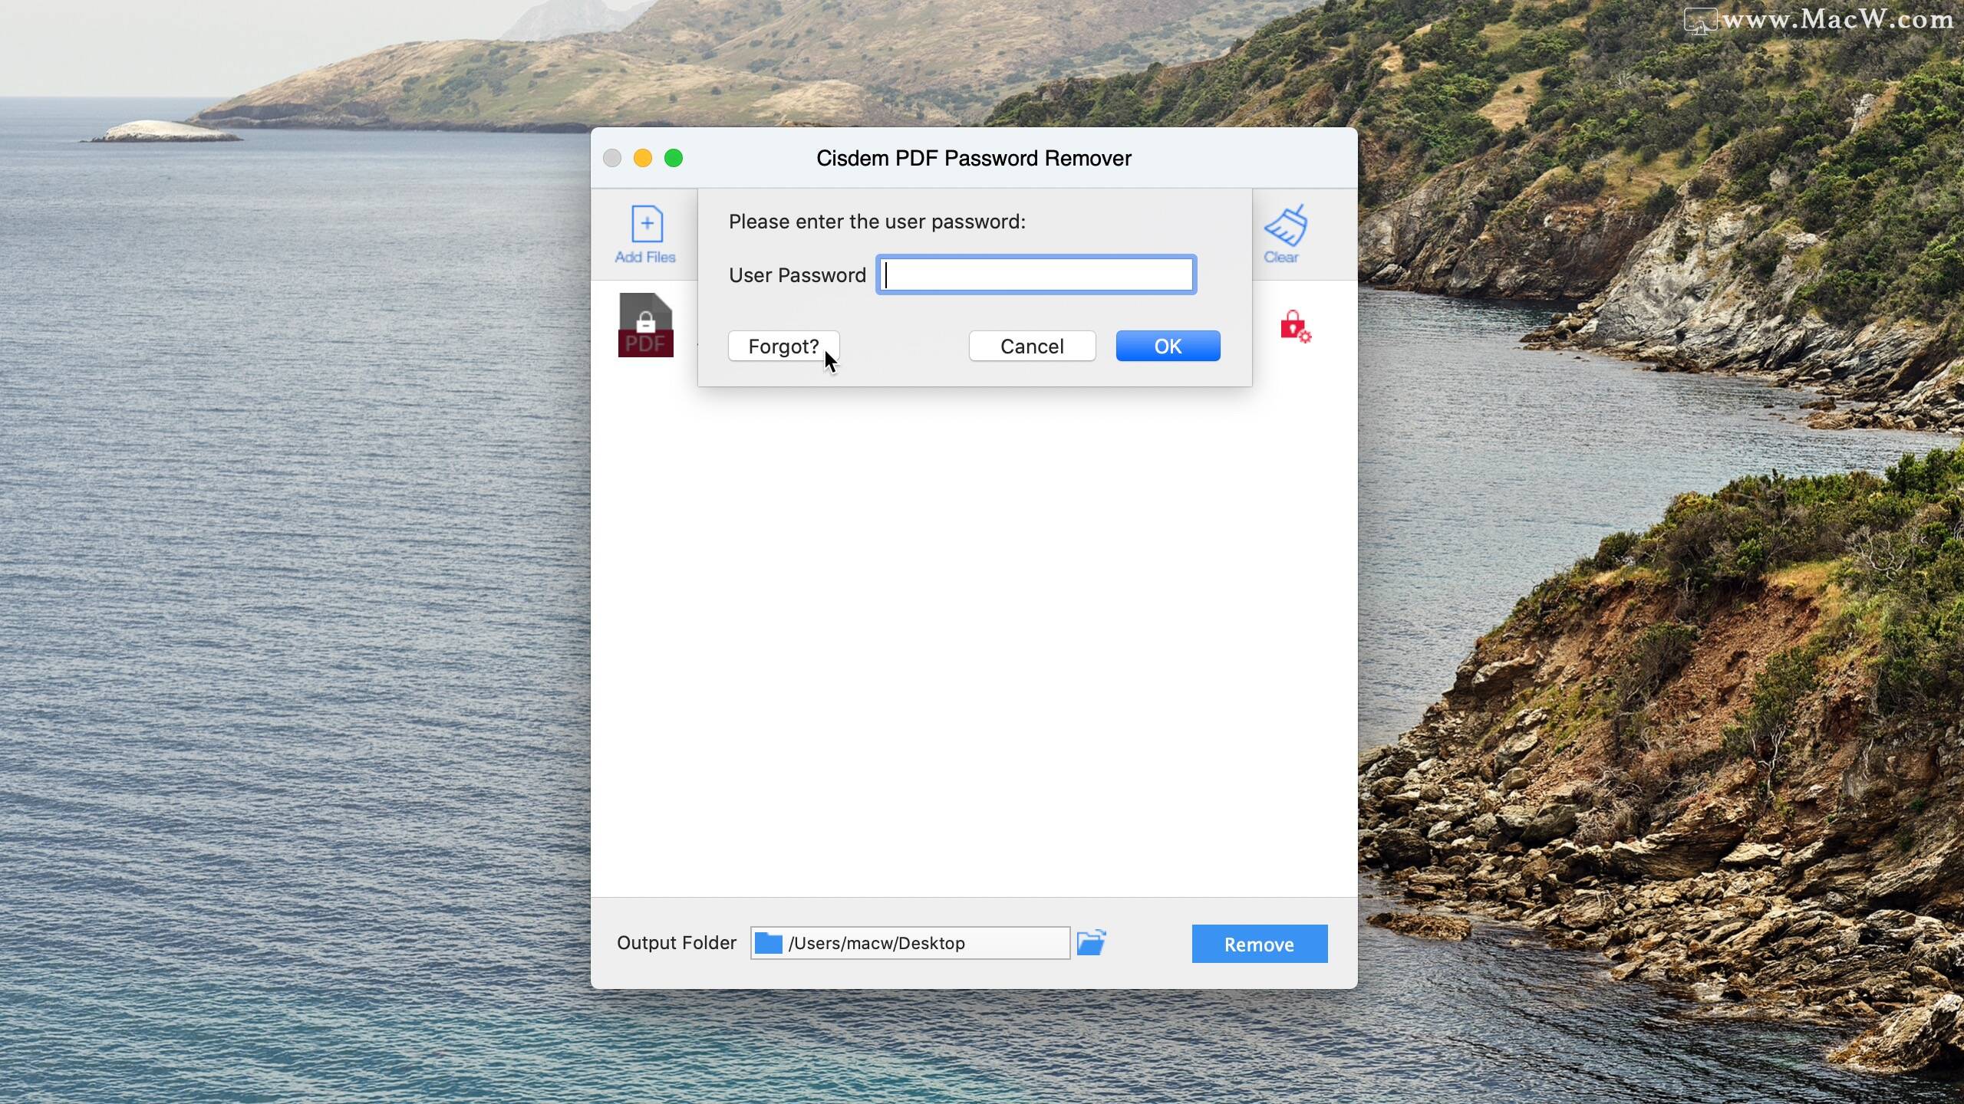The width and height of the screenshot is (1964, 1104).
Task: Click the Add Files toolbar icon
Action: click(x=646, y=233)
